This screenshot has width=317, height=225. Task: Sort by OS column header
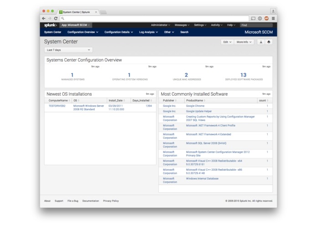point(76,100)
